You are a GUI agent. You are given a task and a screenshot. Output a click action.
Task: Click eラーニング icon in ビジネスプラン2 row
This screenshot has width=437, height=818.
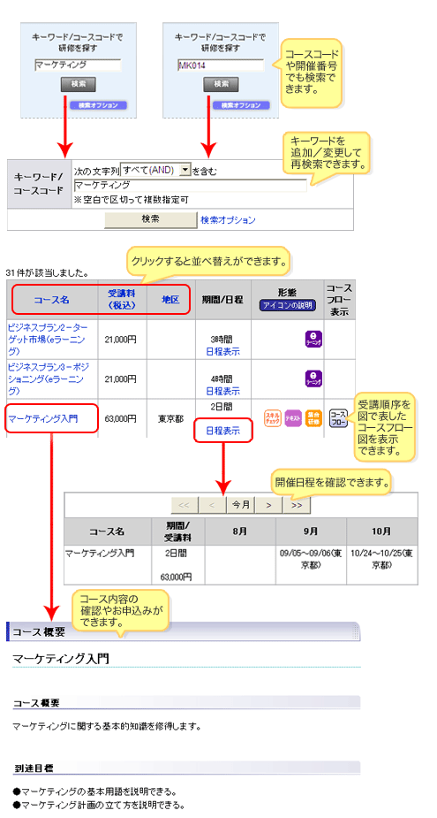coord(313,339)
